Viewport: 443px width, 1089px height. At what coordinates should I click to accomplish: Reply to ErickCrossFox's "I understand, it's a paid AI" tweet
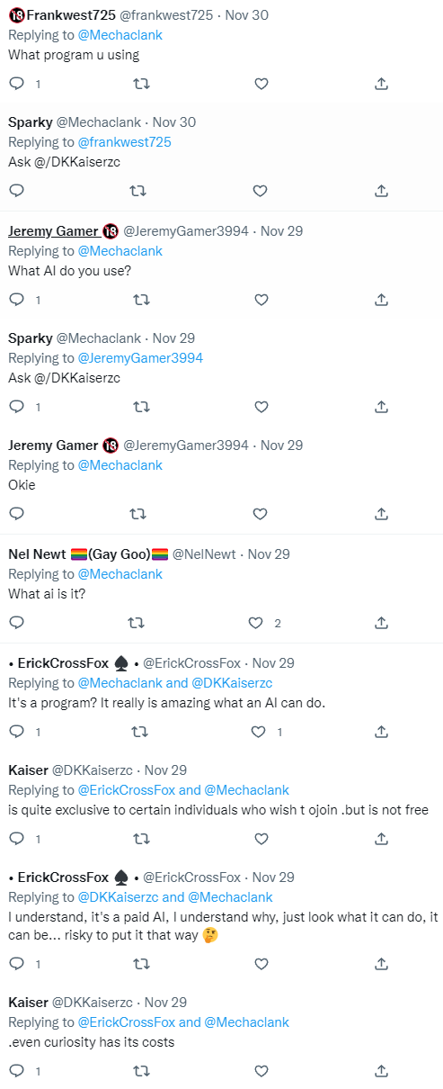16,963
